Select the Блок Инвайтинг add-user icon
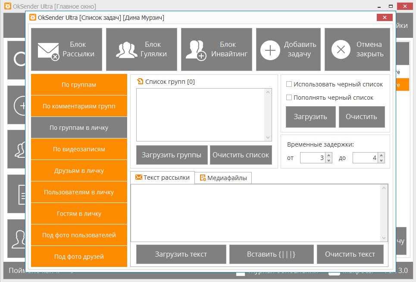416x282 pixels. [196, 50]
